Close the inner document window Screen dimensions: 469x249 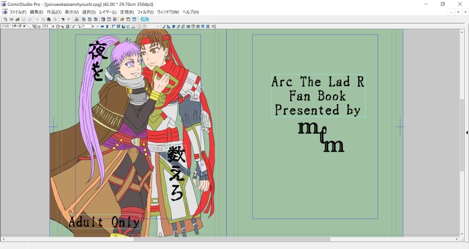tap(464, 12)
